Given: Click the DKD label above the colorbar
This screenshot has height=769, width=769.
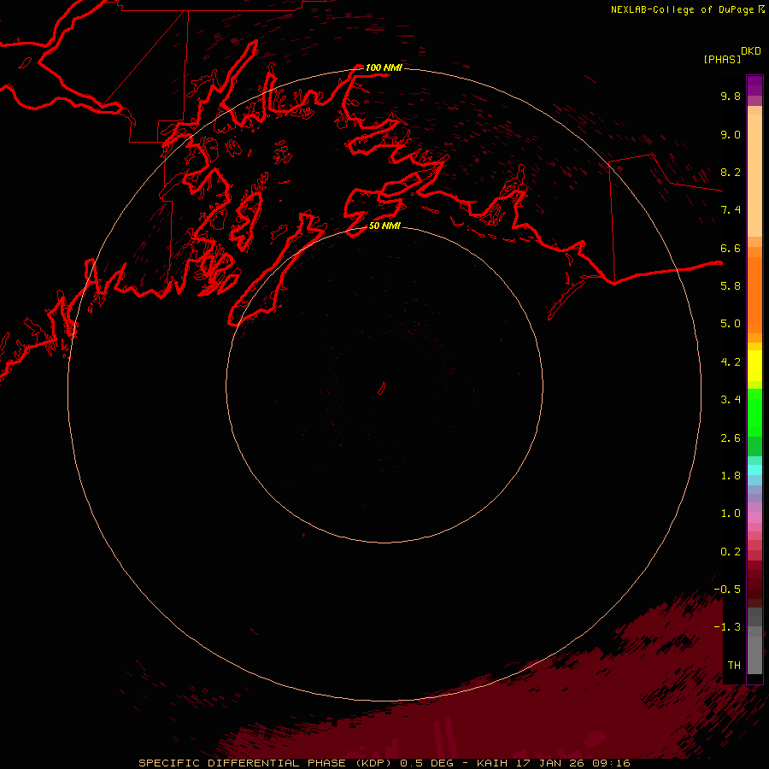Looking at the screenshot, I should (x=751, y=51).
